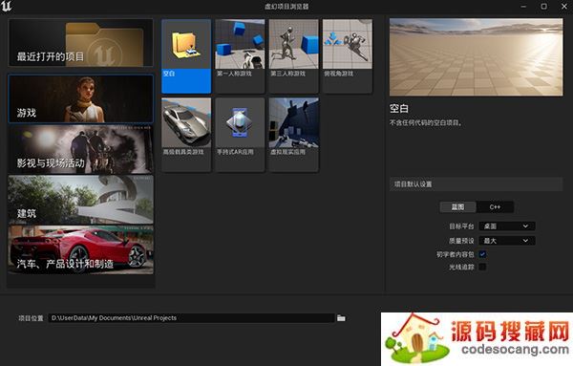
Task: Switch project type to 蓝图
Action: (x=457, y=207)
